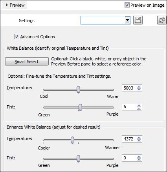Click the Temperature value field showing 5003
Screen dimensions: 167x172
click(129, 88)
